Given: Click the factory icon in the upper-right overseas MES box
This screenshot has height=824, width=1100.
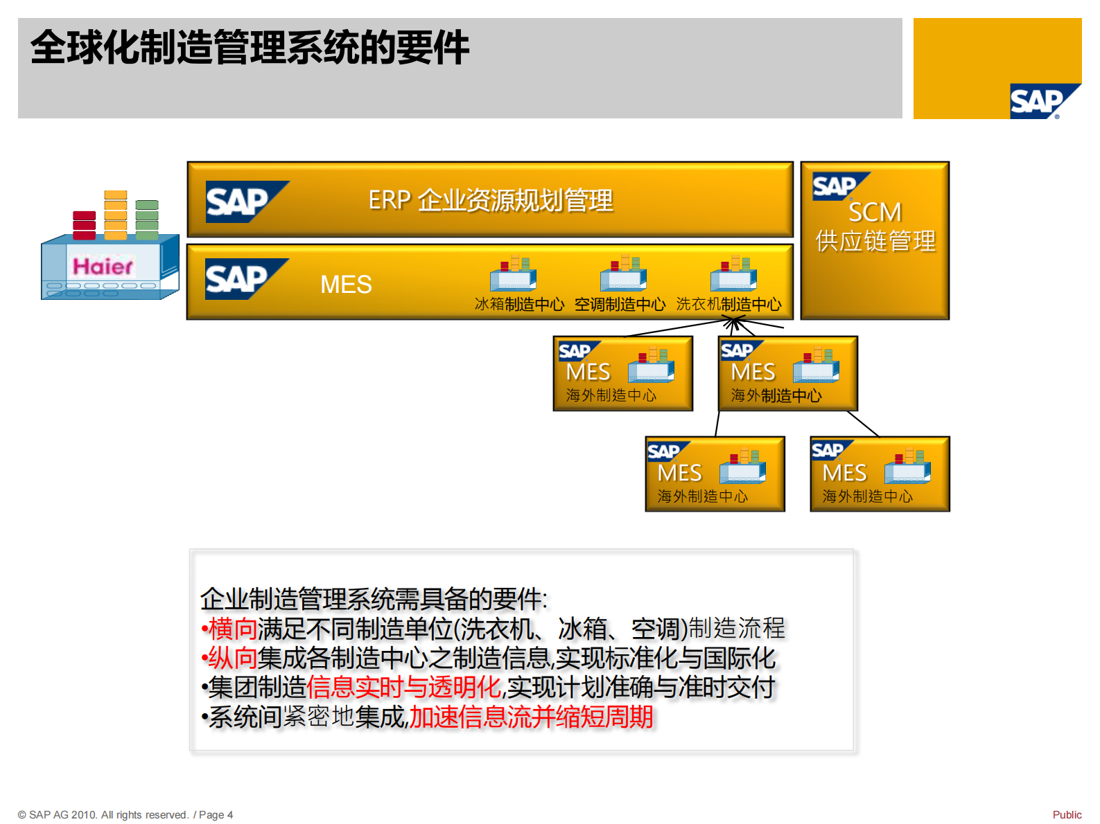Looking at the screenshot, I should [x=816, y=365].
